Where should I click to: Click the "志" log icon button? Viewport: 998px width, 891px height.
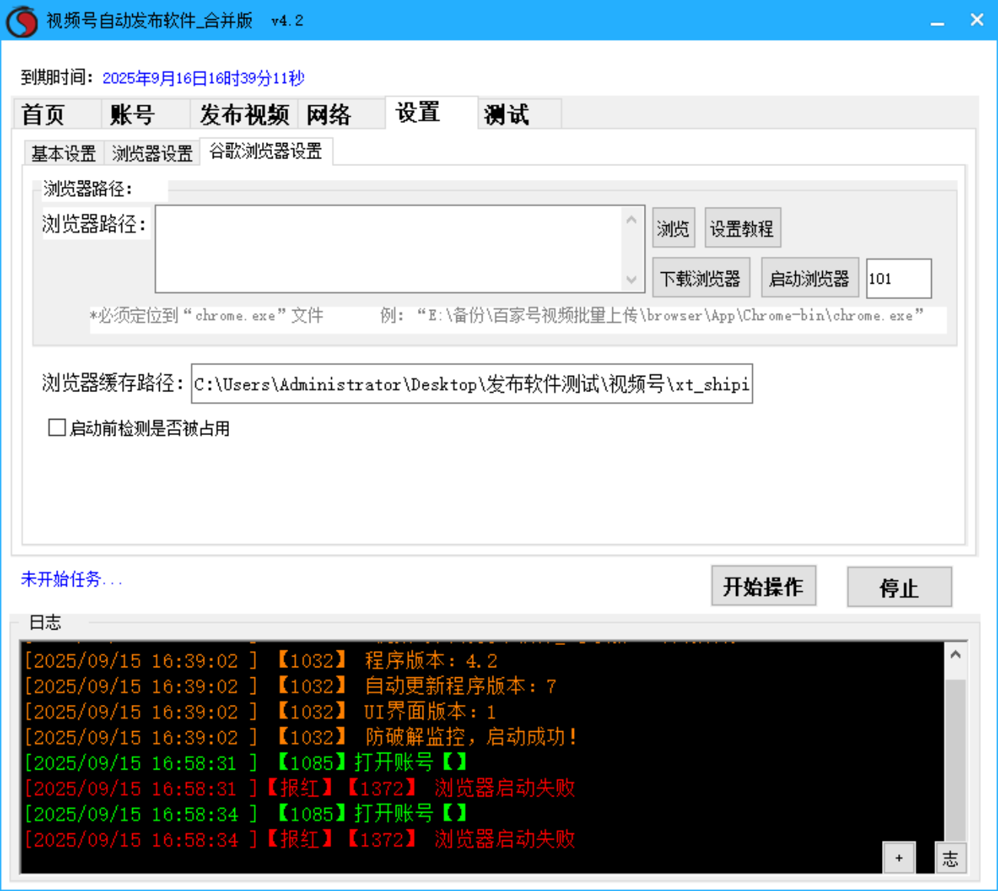pos(950,858)
